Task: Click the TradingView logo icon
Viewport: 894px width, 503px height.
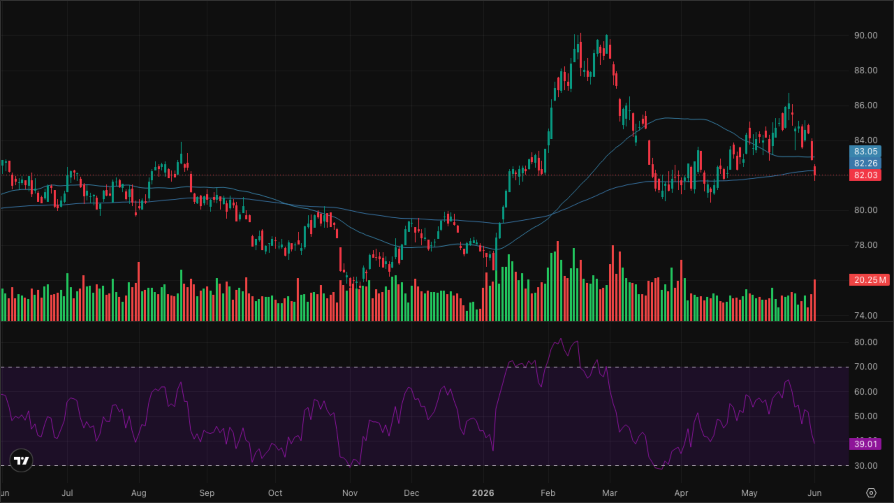Action: (x=21, y=460)
